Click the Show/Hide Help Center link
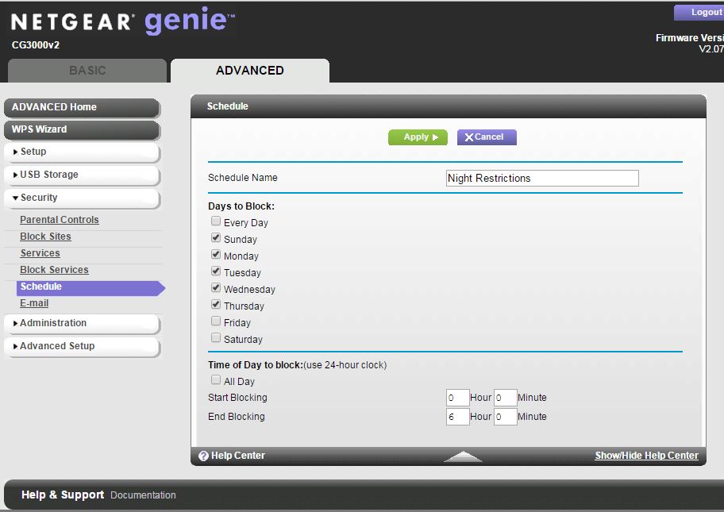 [646, 456]
